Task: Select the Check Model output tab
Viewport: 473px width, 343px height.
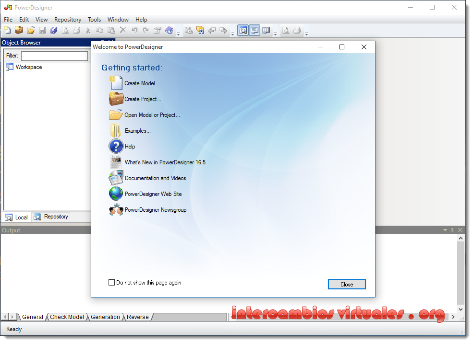Action: 67,317
